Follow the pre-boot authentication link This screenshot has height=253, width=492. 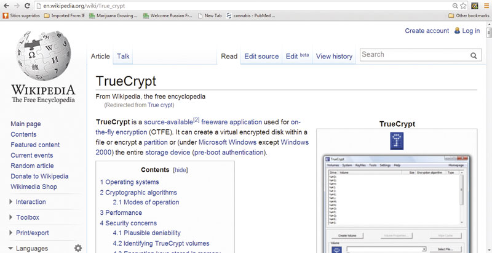tap(229, 153)
